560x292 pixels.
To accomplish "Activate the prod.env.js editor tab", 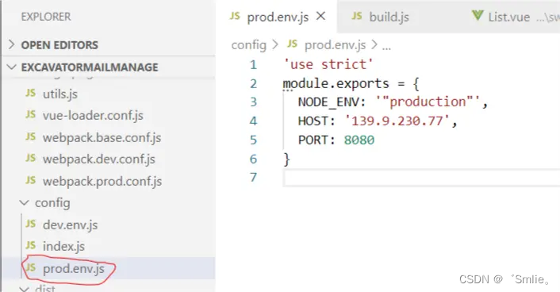I will tap(278, 17).
